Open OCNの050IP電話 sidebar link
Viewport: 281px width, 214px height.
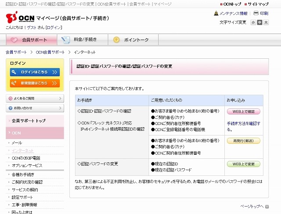[x=26, y=158]
